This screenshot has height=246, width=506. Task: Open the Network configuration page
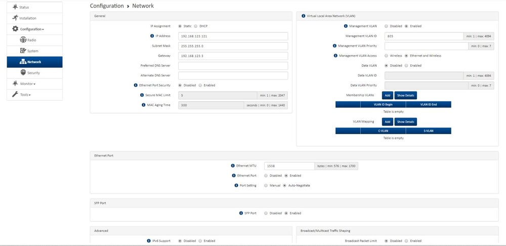pos(34,62)
